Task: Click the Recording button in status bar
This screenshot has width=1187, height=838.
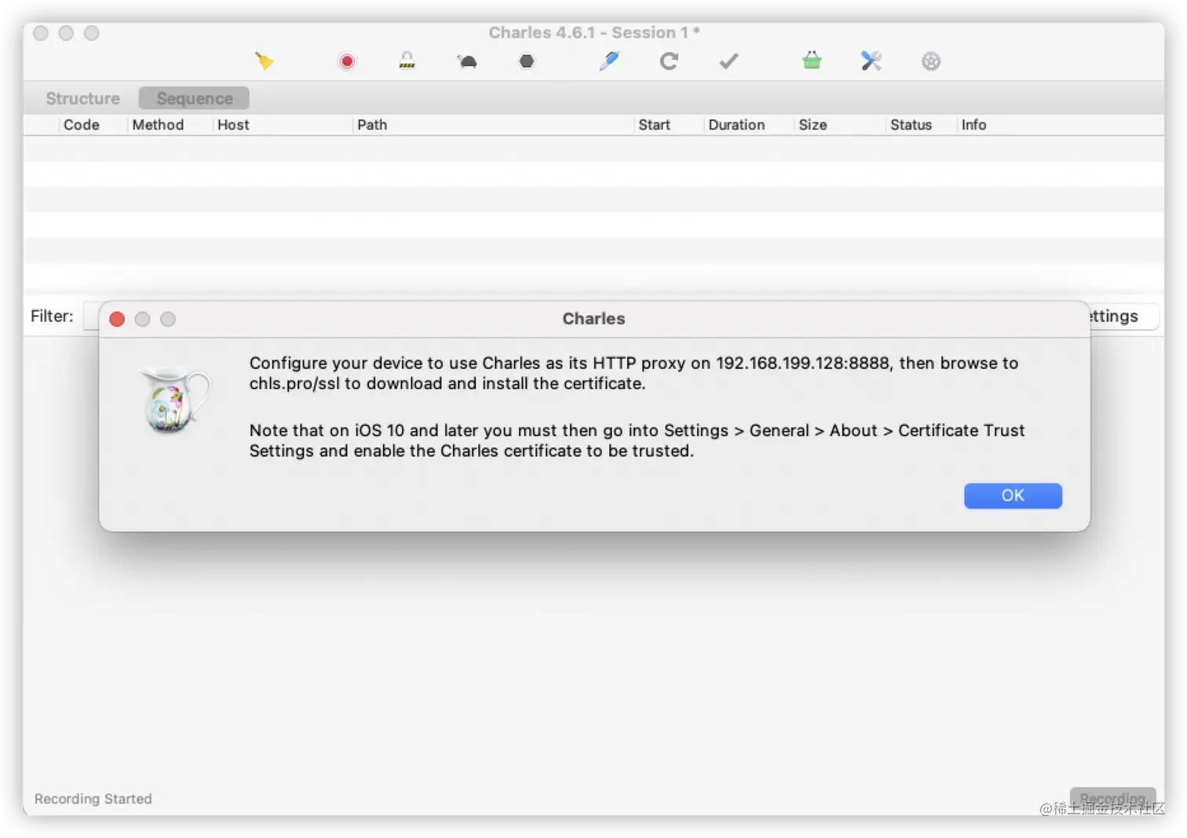Action: click(1112, 799)
